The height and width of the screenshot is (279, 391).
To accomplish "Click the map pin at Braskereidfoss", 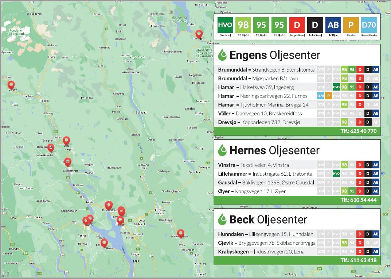I will [x=181, y=234].
